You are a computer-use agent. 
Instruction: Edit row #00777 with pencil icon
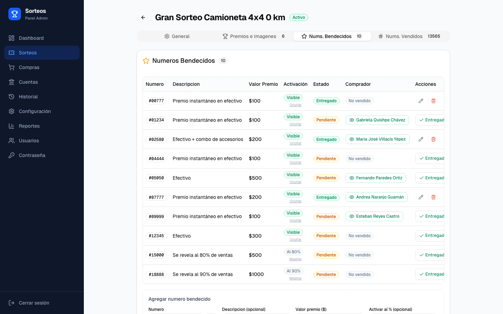[421, 101]
